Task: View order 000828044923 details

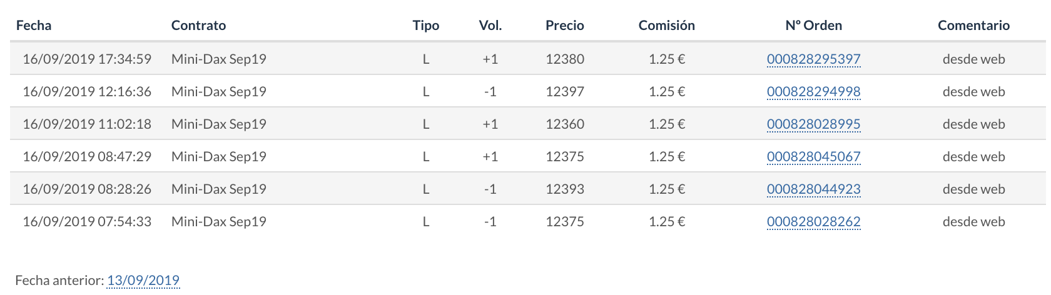Action: [813, 189]
